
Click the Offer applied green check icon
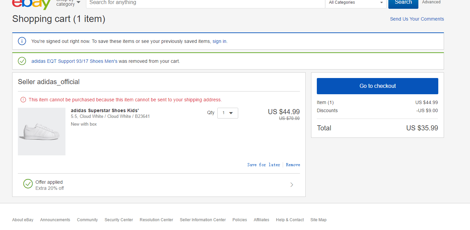point(28,184)
